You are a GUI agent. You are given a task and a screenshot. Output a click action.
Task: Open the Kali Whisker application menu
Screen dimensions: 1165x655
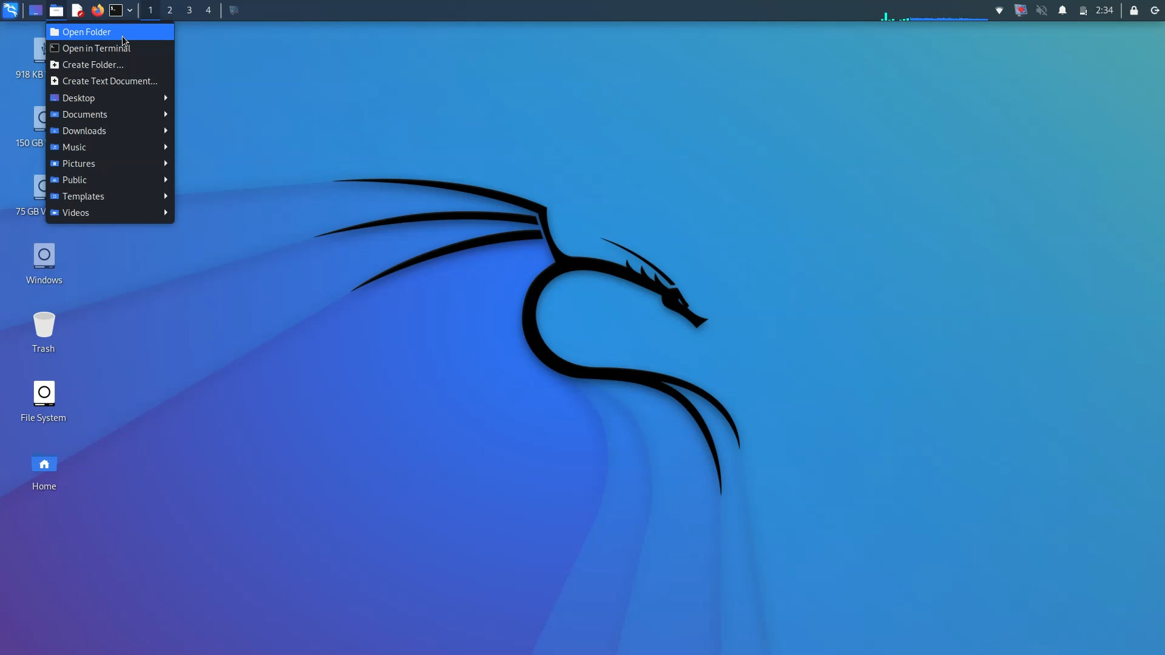click(10, 10)
